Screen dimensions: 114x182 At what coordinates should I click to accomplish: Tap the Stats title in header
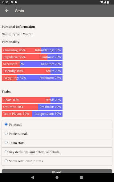[19, 11]
